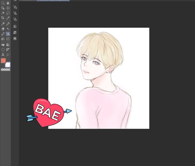Pick the orange main color swatch
The width and height of the screenshot is (195, 166).
click(3, 61)
